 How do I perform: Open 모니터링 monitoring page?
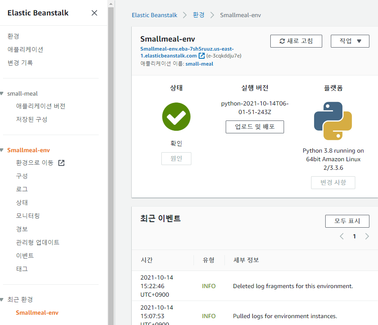28,216
